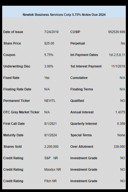Screen dimensions: 128x192
Task: Select the 1st Interest Payment date 11/1/2019
Action: 118,66
